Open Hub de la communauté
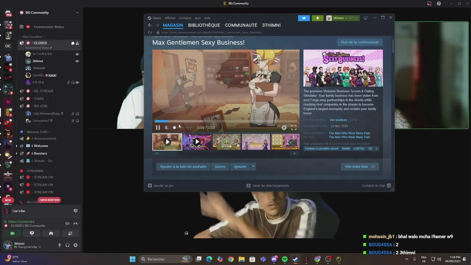Image resolution: width=471 pixels, height=265 pixels. (360, 42)
